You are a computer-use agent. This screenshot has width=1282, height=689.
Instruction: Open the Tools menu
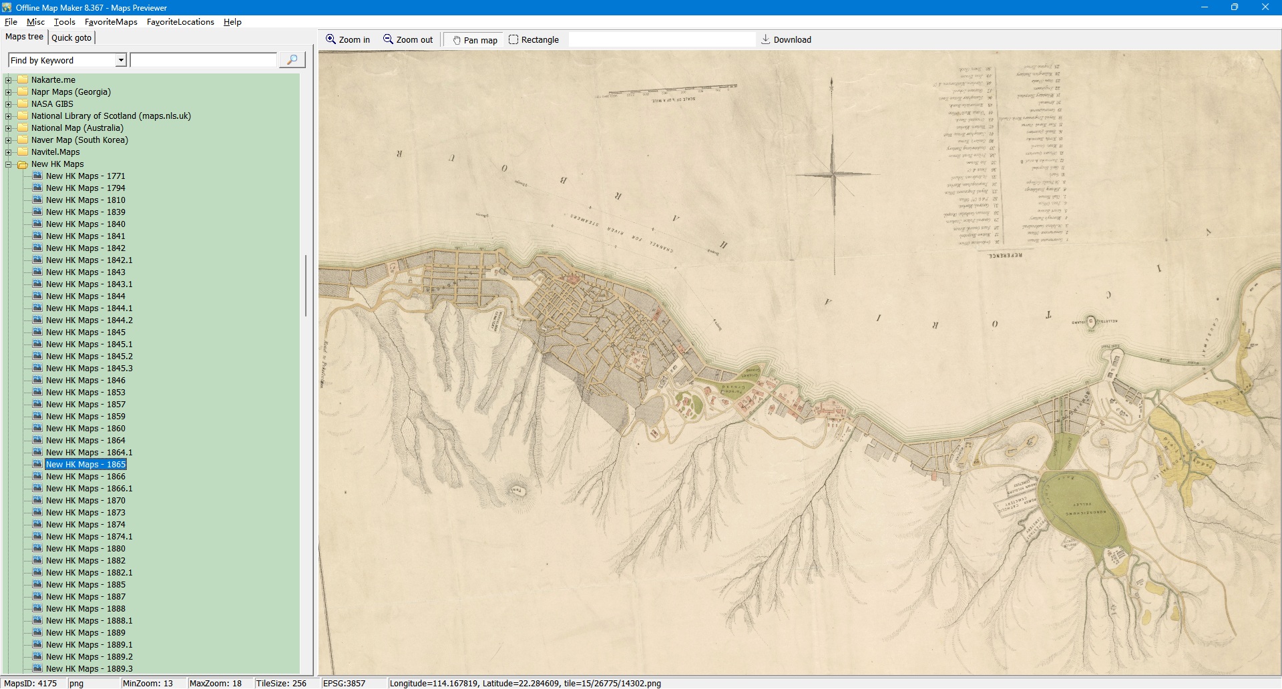coord(64,22)
